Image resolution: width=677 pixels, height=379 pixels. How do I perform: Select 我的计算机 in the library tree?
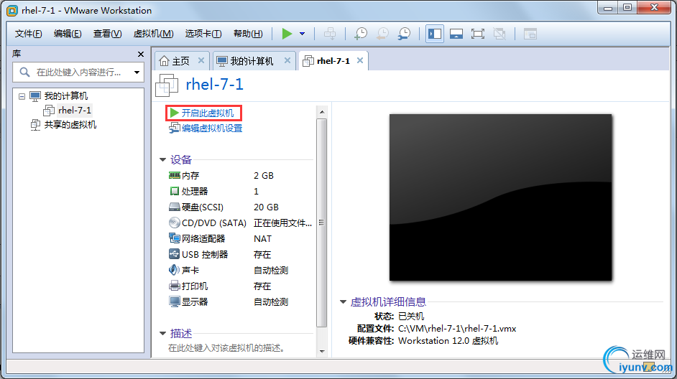[66, 95]
